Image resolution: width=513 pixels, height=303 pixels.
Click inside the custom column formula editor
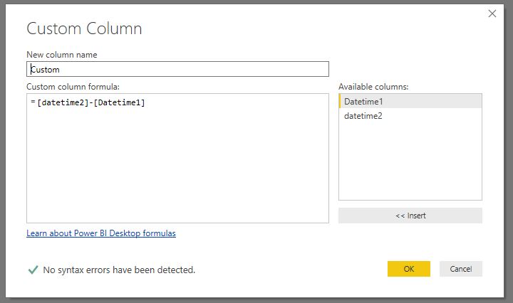click(177, 159)
